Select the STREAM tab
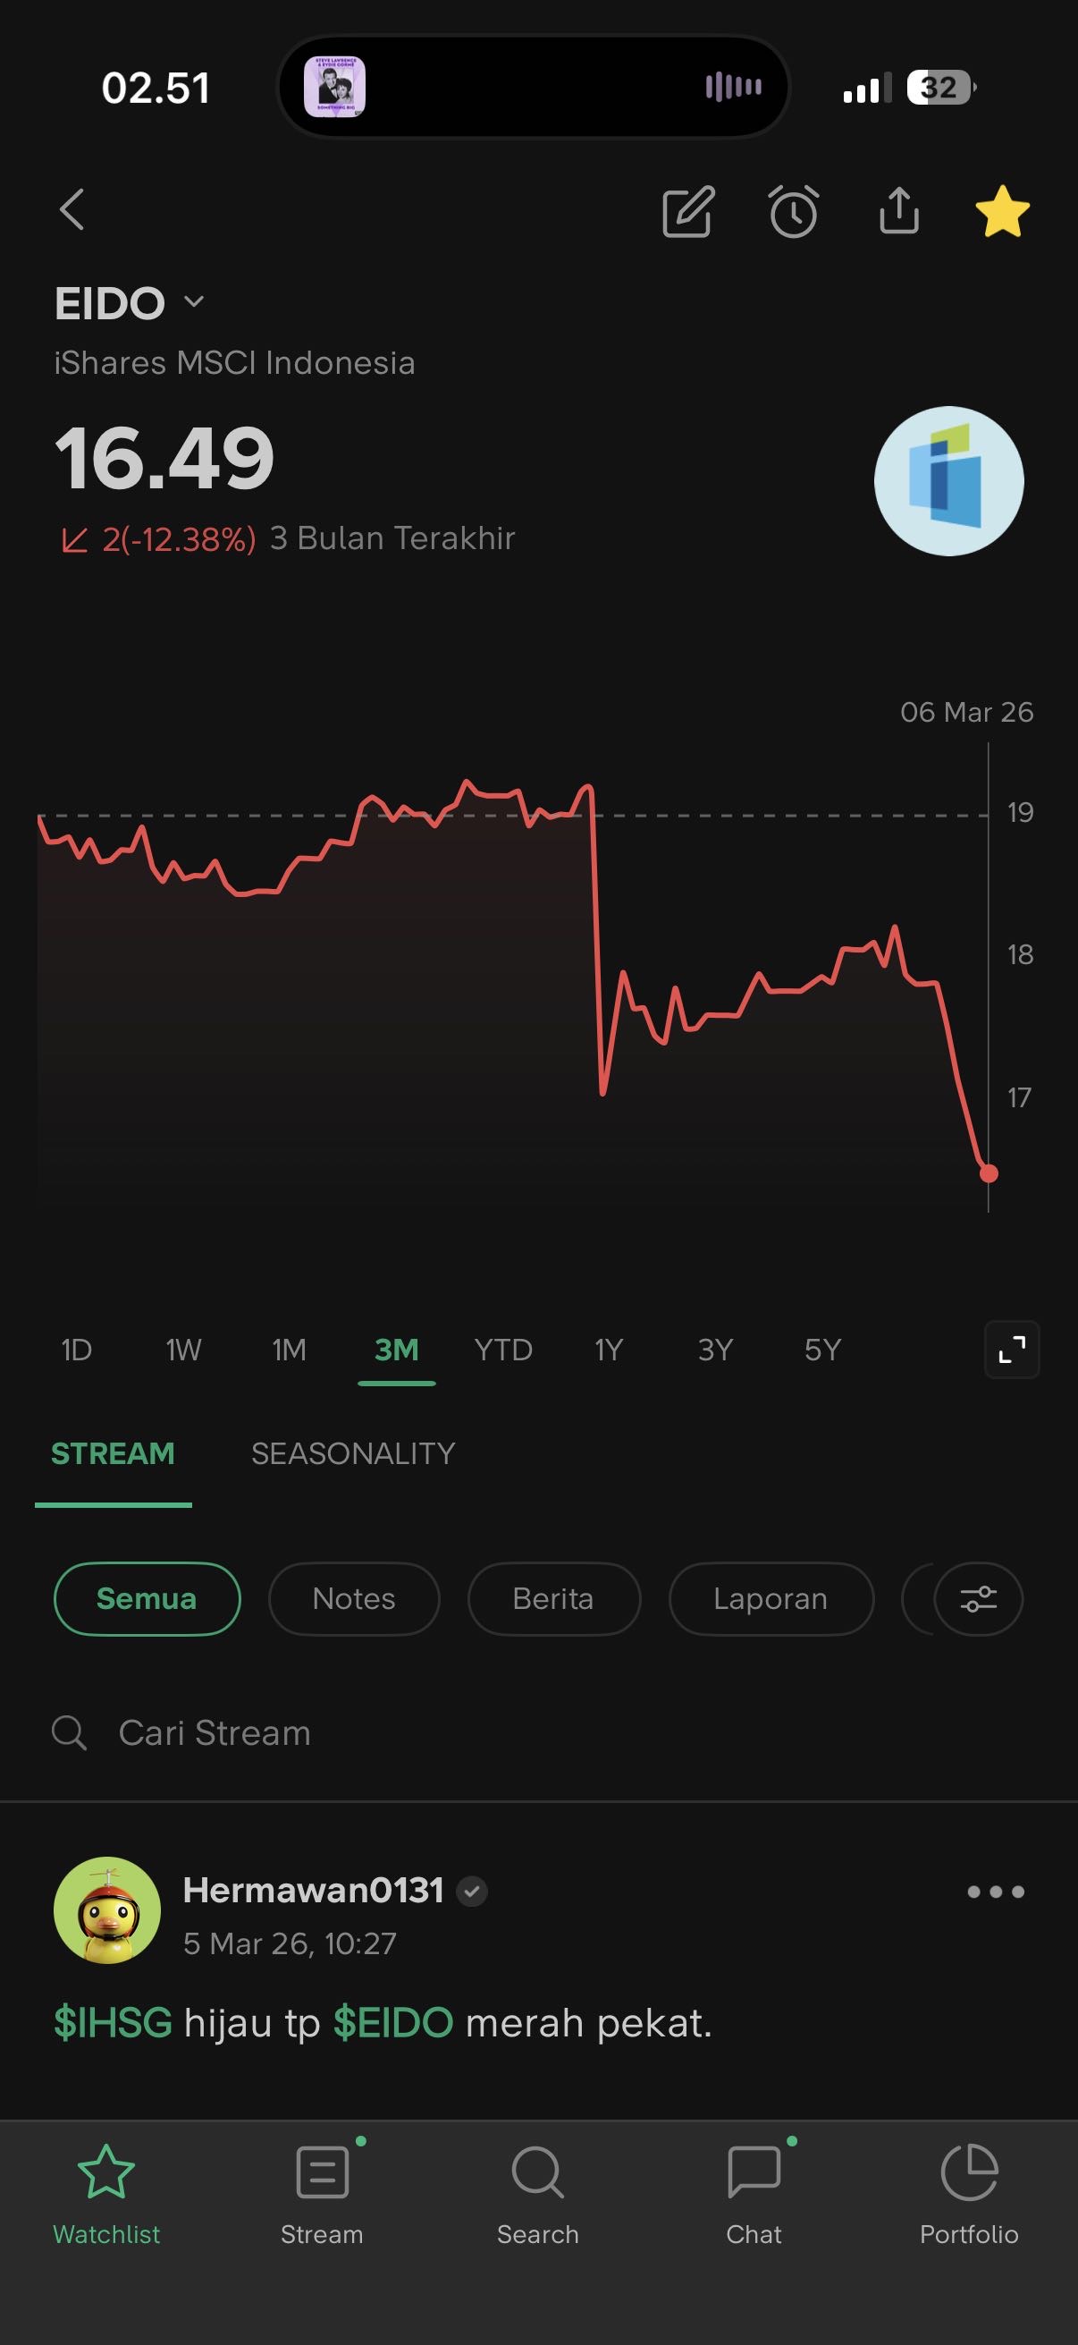Screen dimensions: 1078x2345 113,1454
